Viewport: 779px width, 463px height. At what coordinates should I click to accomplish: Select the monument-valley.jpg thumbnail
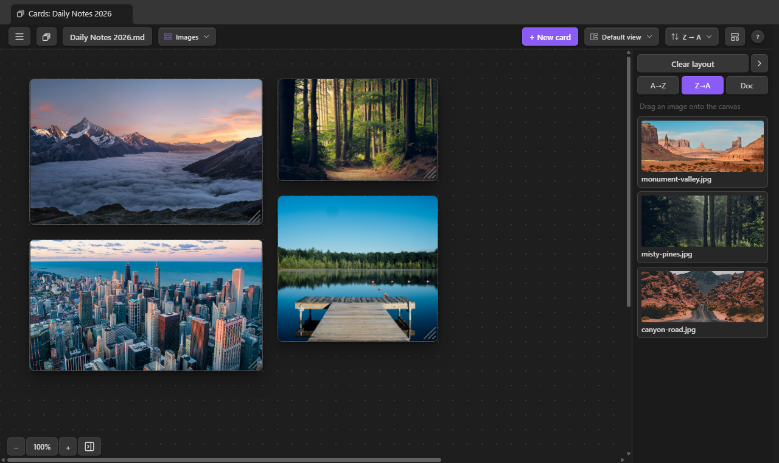pos(702,146)
